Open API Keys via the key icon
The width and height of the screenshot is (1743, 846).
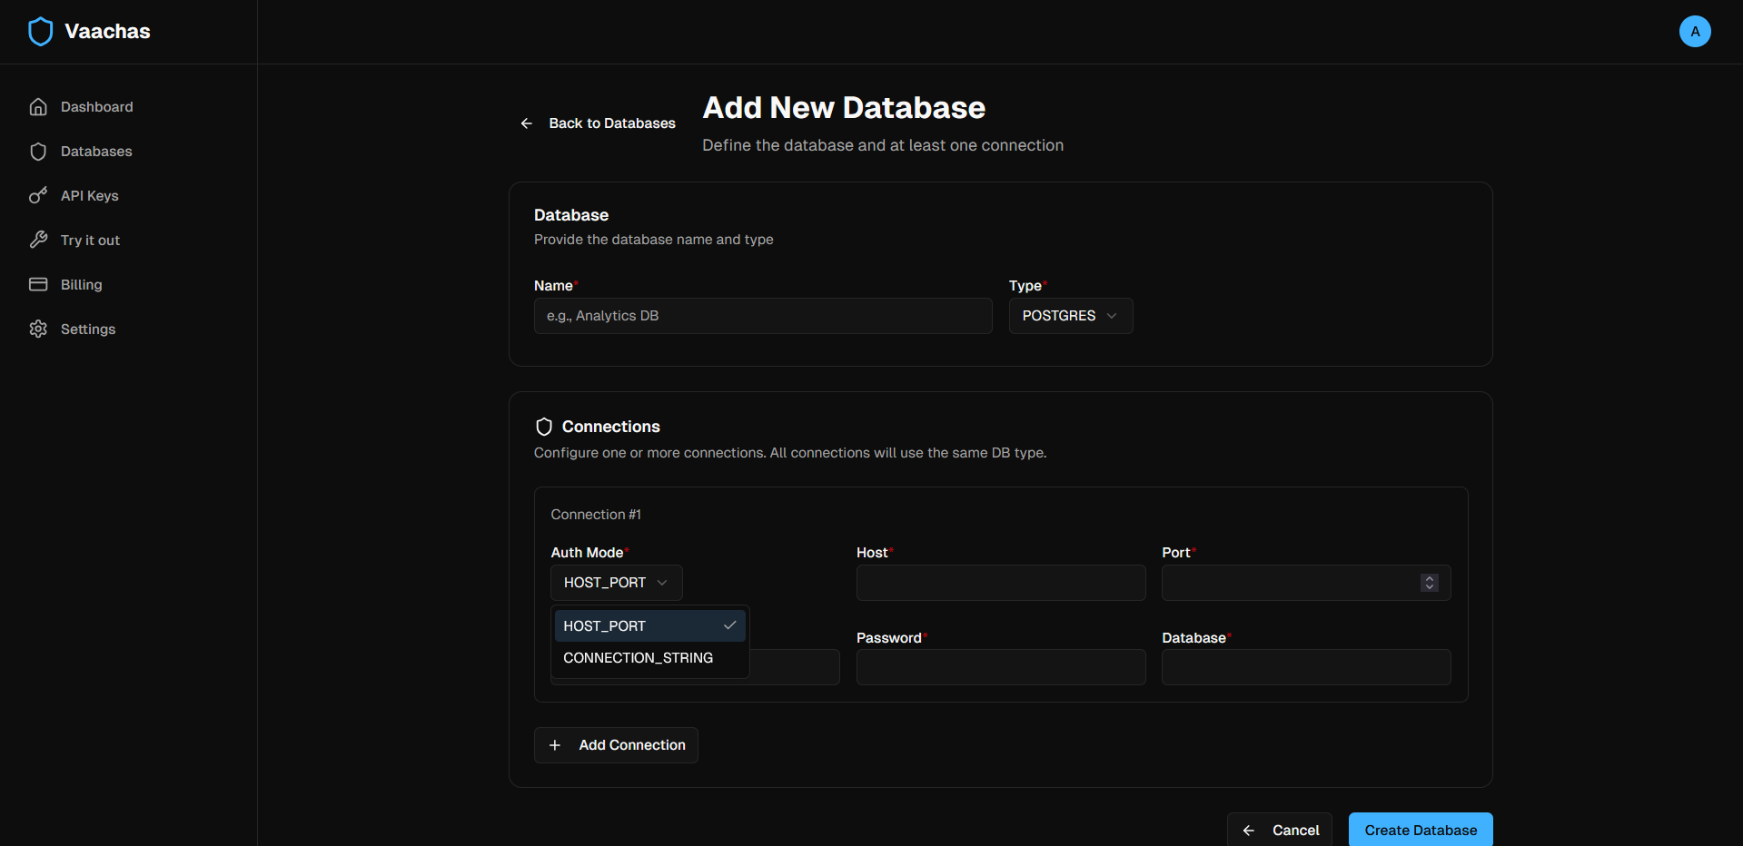pos(38,195)
